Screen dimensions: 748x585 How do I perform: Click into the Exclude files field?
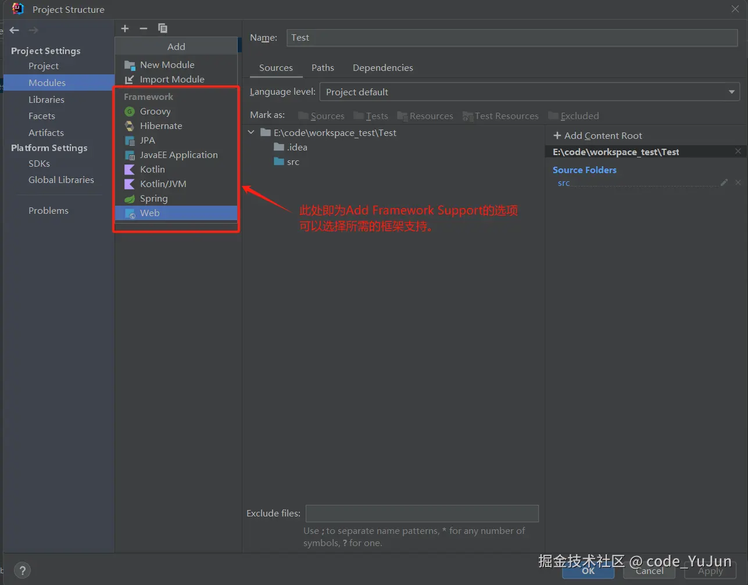(422, 514)
